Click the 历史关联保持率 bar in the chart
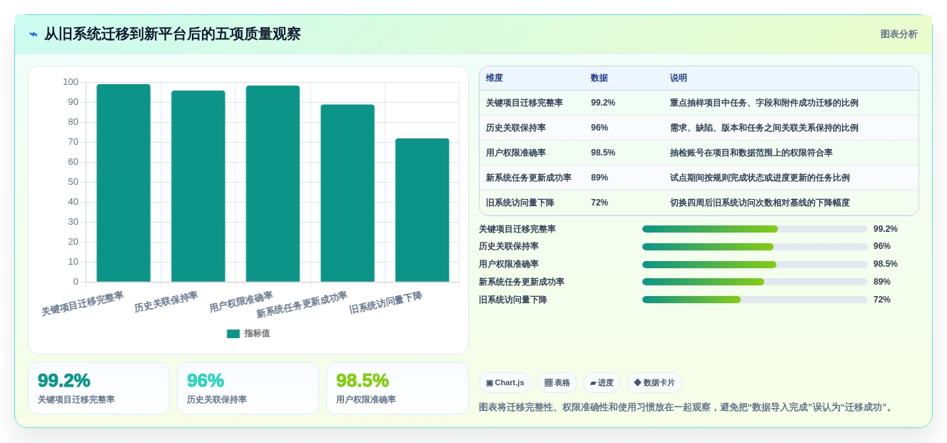The image size is (947, 443). [x=198, y=186]
